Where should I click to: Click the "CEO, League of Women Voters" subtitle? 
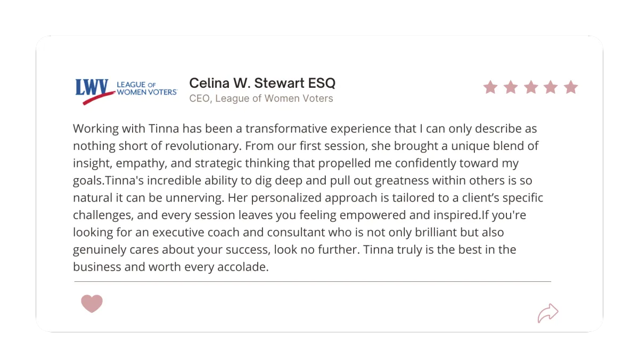click(261, 98)
